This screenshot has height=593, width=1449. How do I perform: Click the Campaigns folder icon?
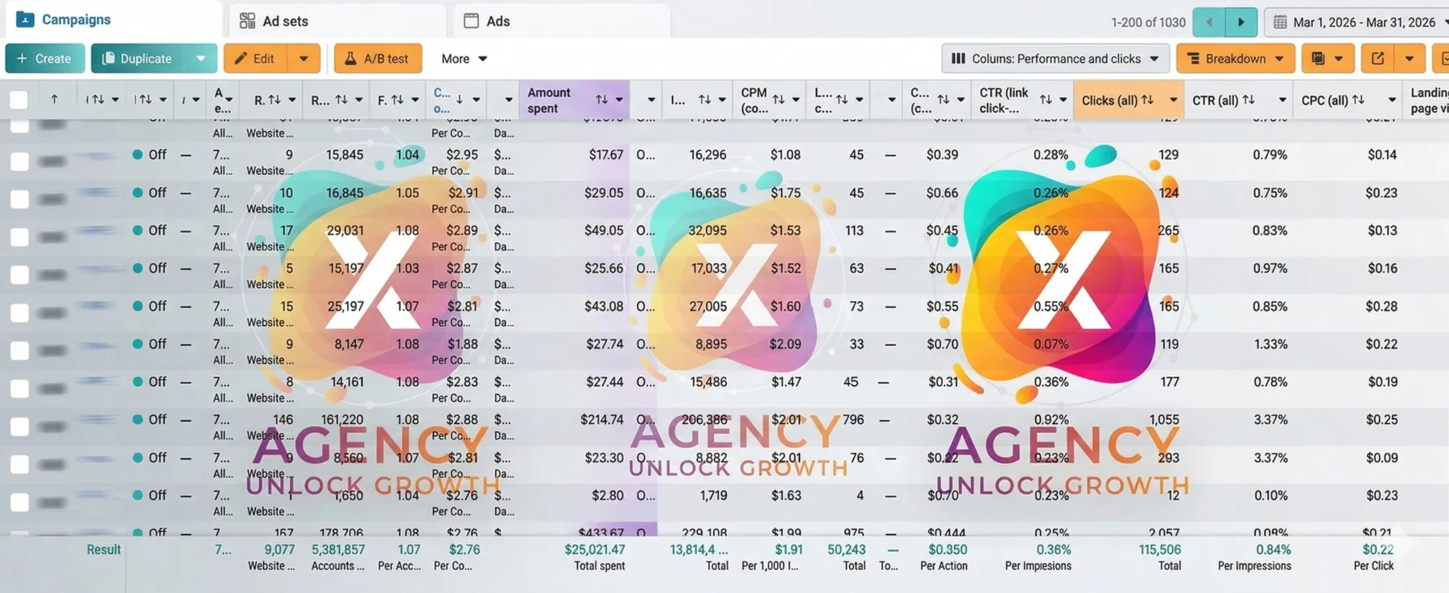(25, 19)
